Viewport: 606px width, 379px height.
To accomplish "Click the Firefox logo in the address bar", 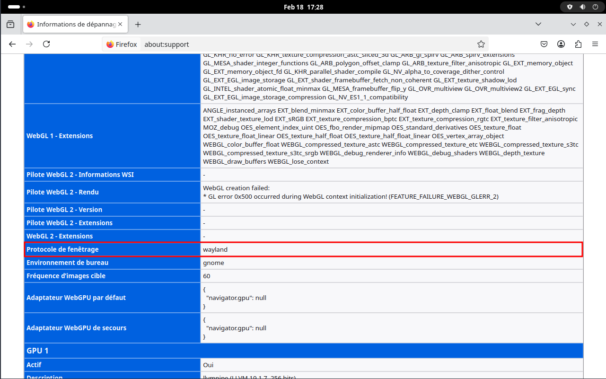I will (x=111, y=44).
